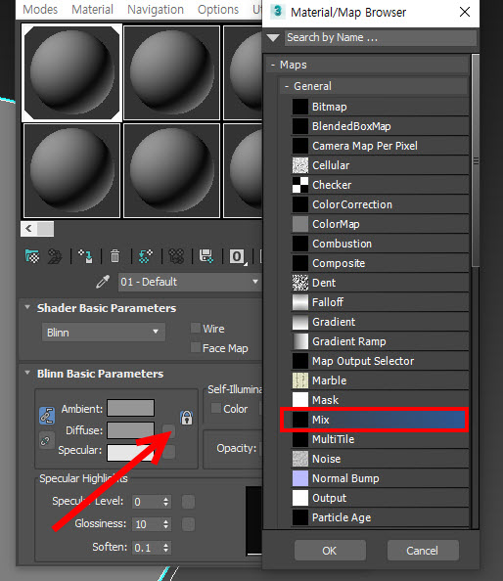The image size is (503, 581).
Task: Collapse the Maps group
Action: [273, 65]
